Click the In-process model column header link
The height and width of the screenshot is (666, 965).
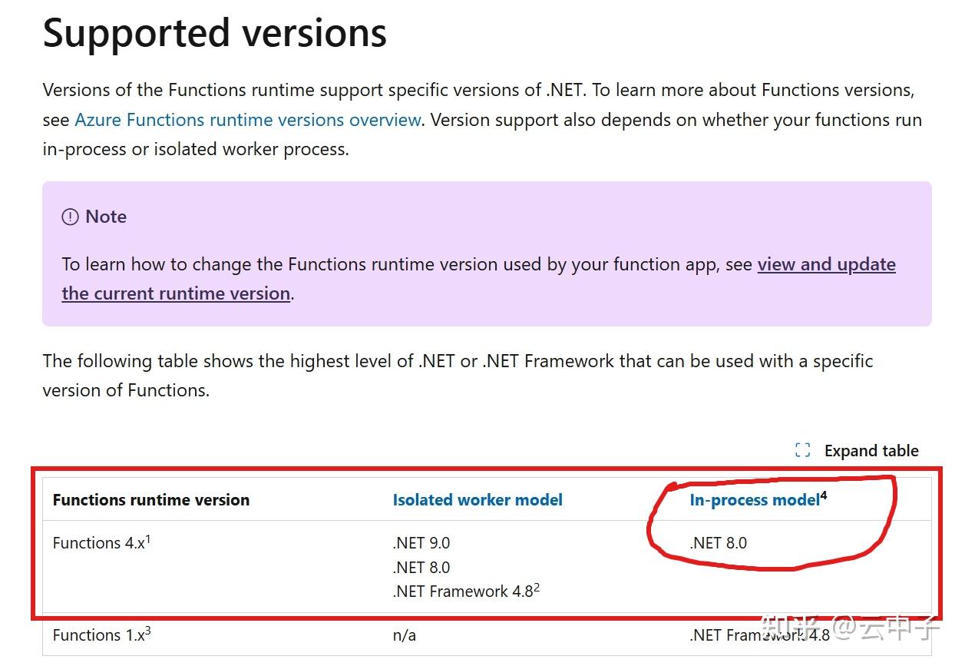click(x=752, y=499)
